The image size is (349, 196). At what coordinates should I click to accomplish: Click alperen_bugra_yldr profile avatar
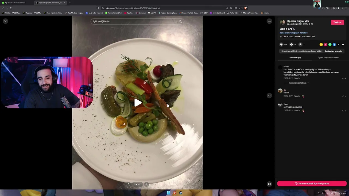point(282,22)
